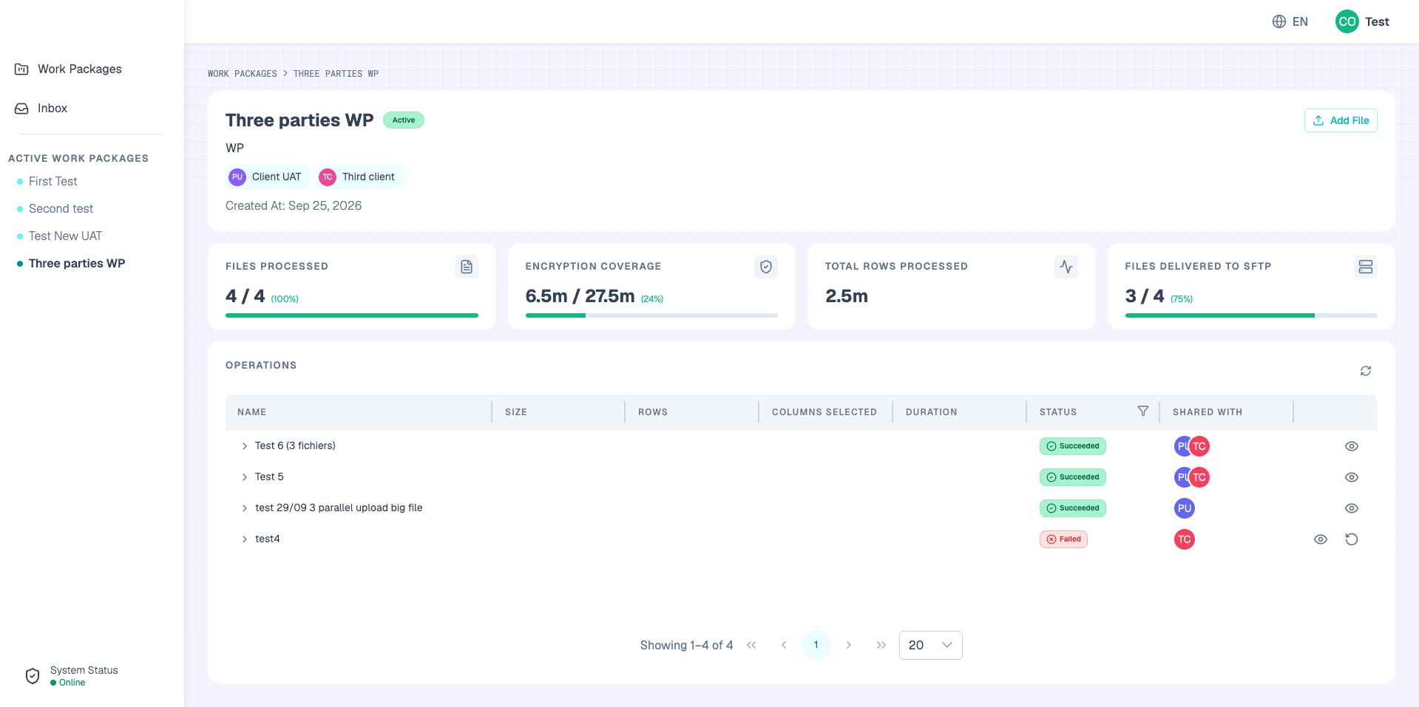Viewport: 1419px width, 707px height.
Task: Click PU avatar in test 29/09 row
Action: [1185, 508]
